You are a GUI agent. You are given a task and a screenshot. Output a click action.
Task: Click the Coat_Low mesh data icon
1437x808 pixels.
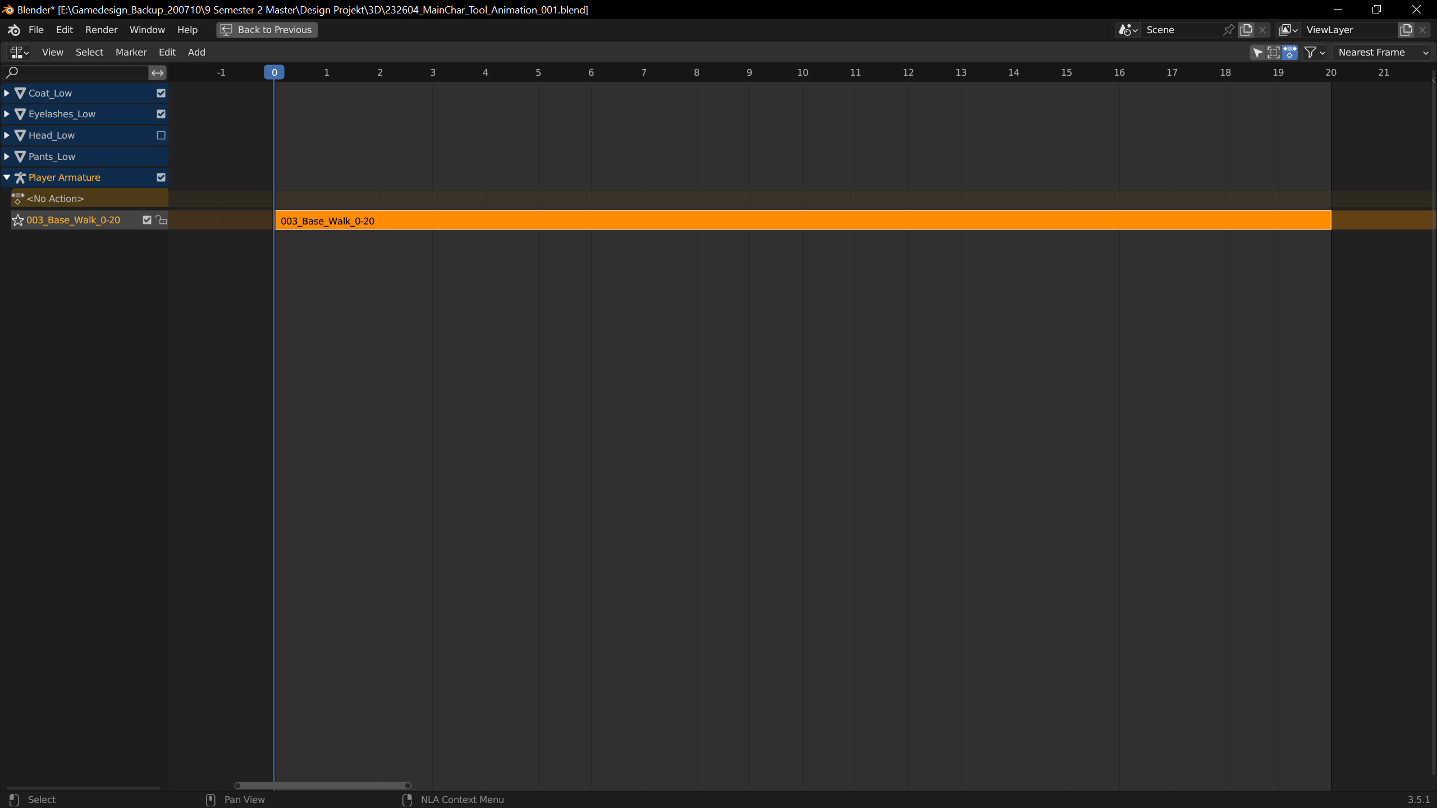[20, 93]
